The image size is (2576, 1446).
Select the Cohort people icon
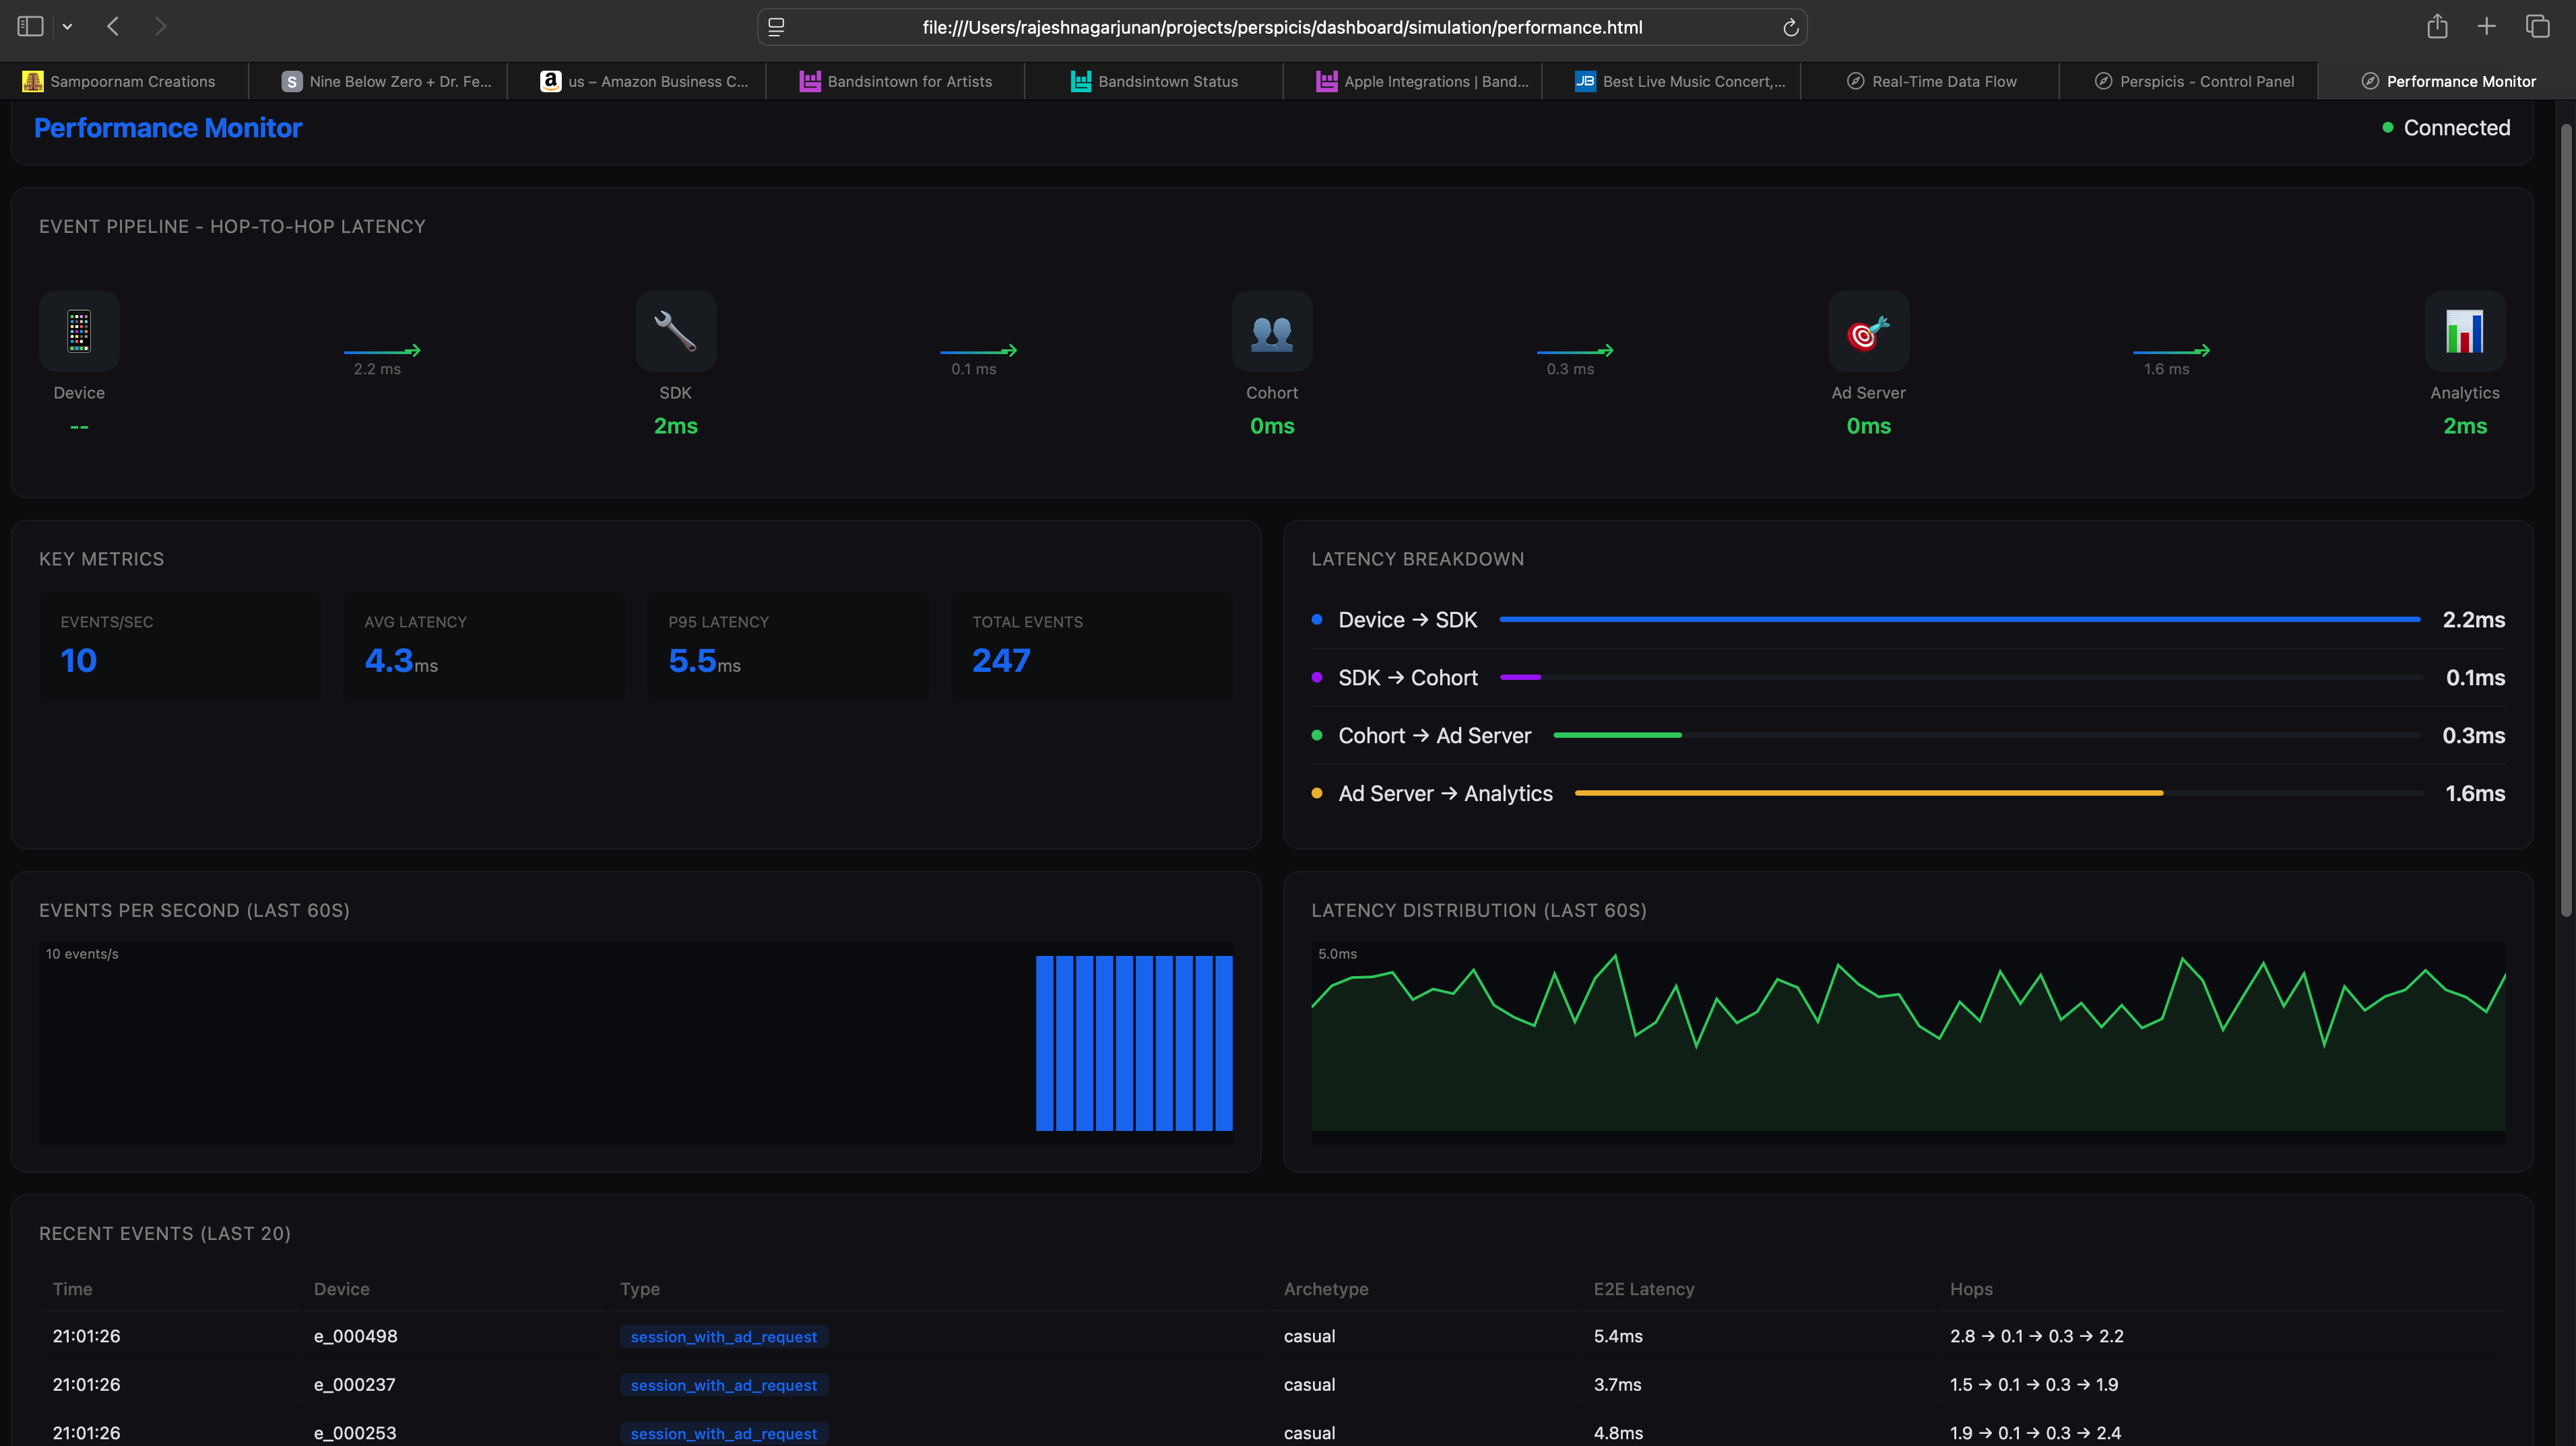pyautogui.click(x=1271, y=331)
